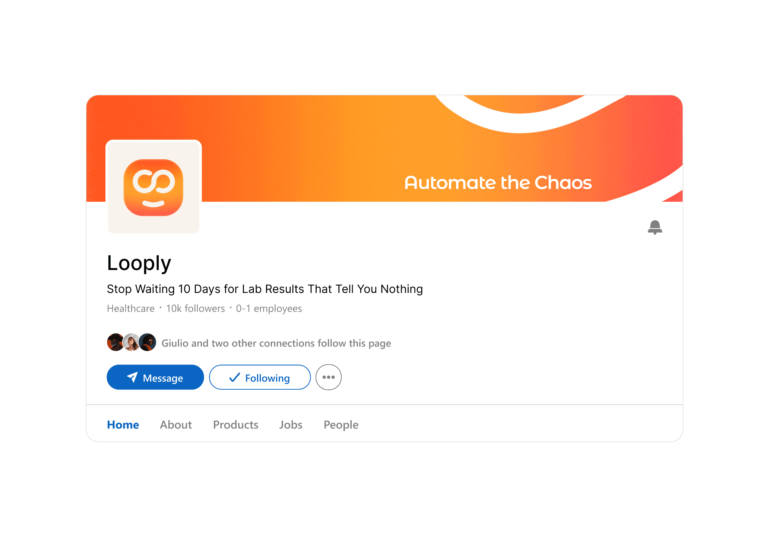The width and height of the screenshot is (769, 536).
Task: Go to the Jobs tab
Action: pos(291,425)
